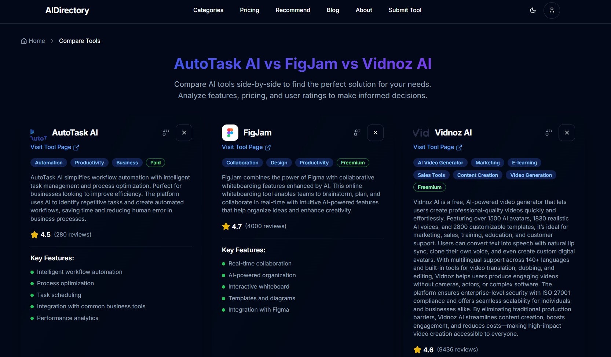Click the replace-tool icon for AutoTask AI

[x=166, y=133]
